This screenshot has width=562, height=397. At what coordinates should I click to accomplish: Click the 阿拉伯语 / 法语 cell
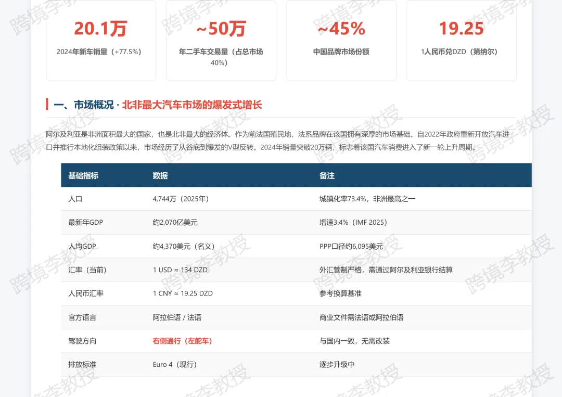tap(177, 317)
